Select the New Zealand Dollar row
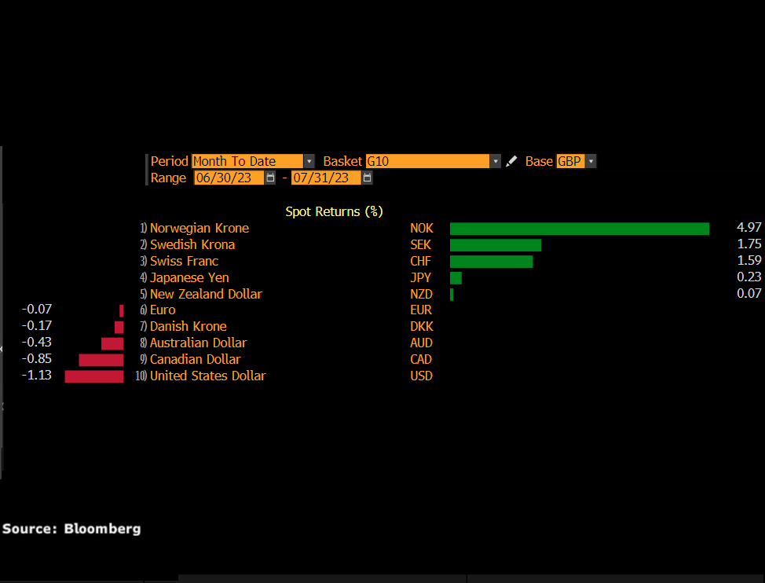The image size is (765, 583). point(206,294)
